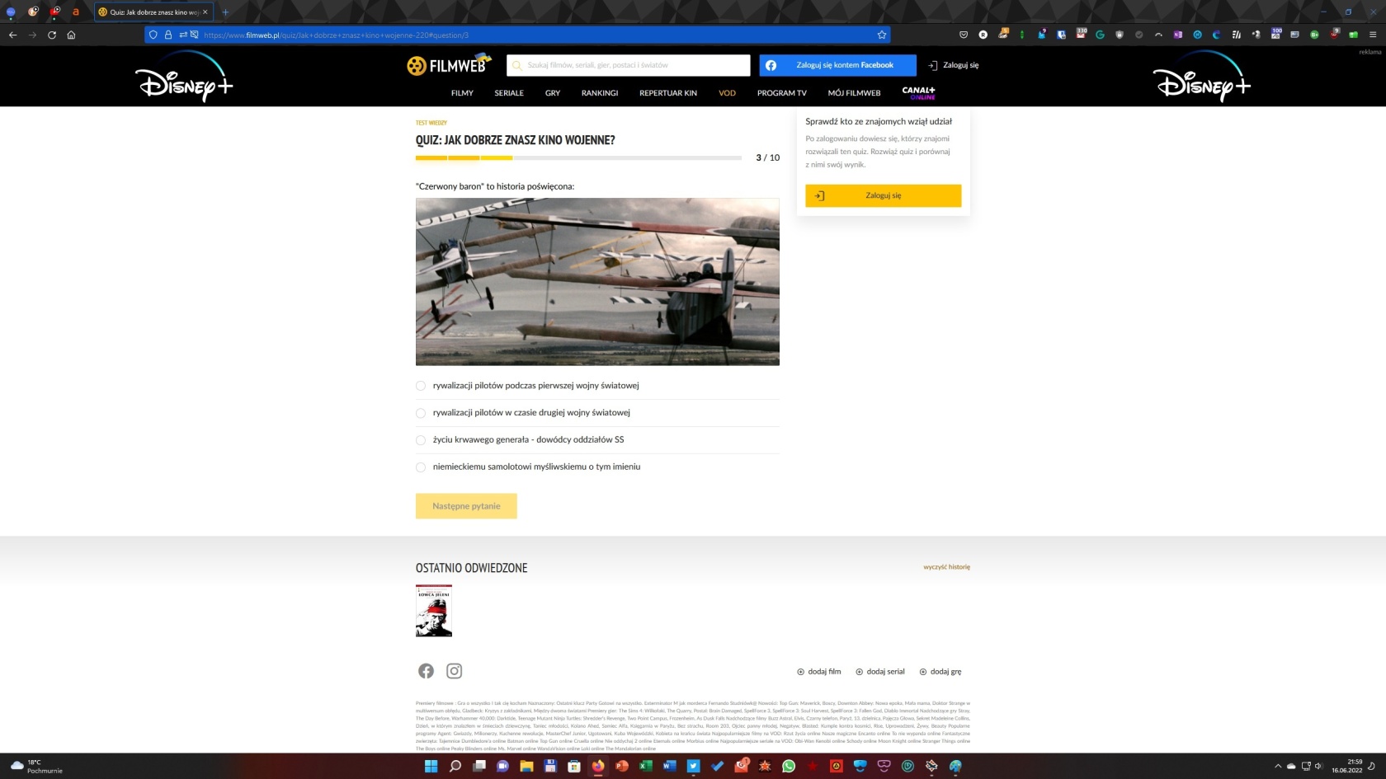The image size is (1386, 779).
Task: Click the wyczyść historię link
Action: coord(946,567)
